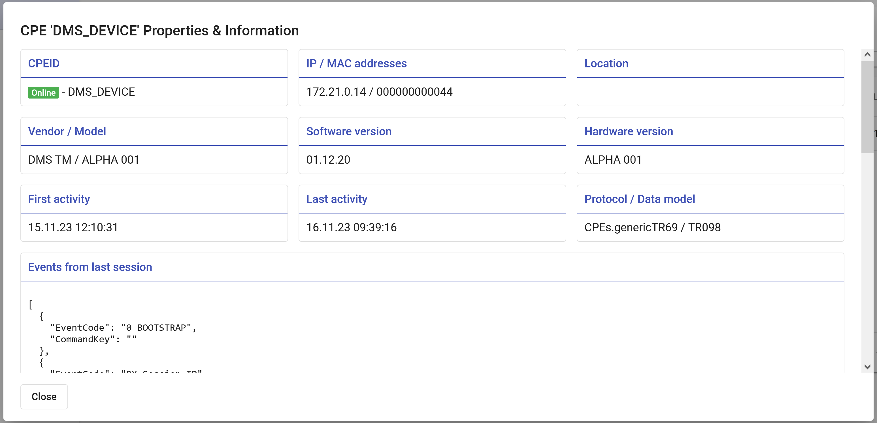The height and width of the screenshot is (423, 877).
Task: Open the First activity section header
Action: click(59, 199)
